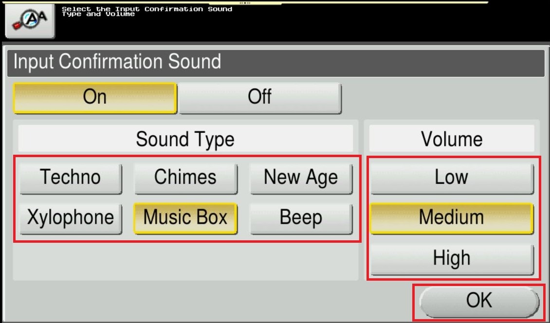Select Medium volume level
Image resolution: width=550 pixels, height=323 pixels.
click(452, 217)
